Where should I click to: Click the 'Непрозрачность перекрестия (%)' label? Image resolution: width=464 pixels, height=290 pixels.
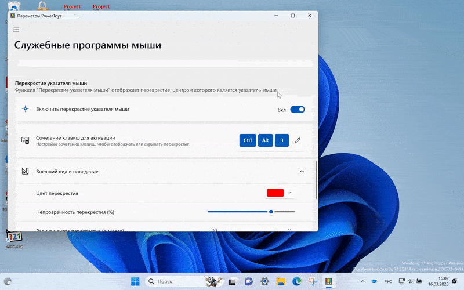click(75, 212)
